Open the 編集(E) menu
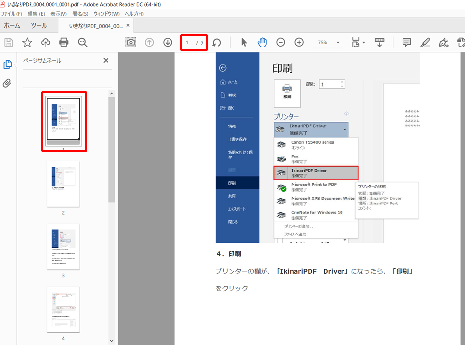This screenshot has width=465, height=345. [36, 14]
